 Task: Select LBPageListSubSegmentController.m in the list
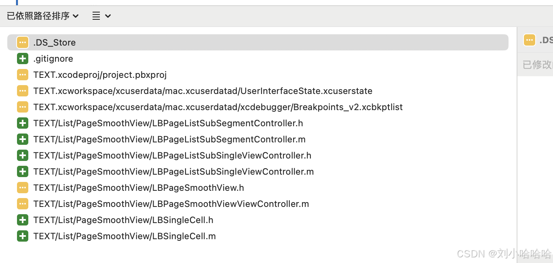tap(169, 139)
